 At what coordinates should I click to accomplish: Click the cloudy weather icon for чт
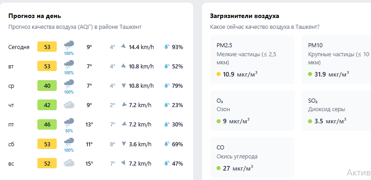pos(69,105)
